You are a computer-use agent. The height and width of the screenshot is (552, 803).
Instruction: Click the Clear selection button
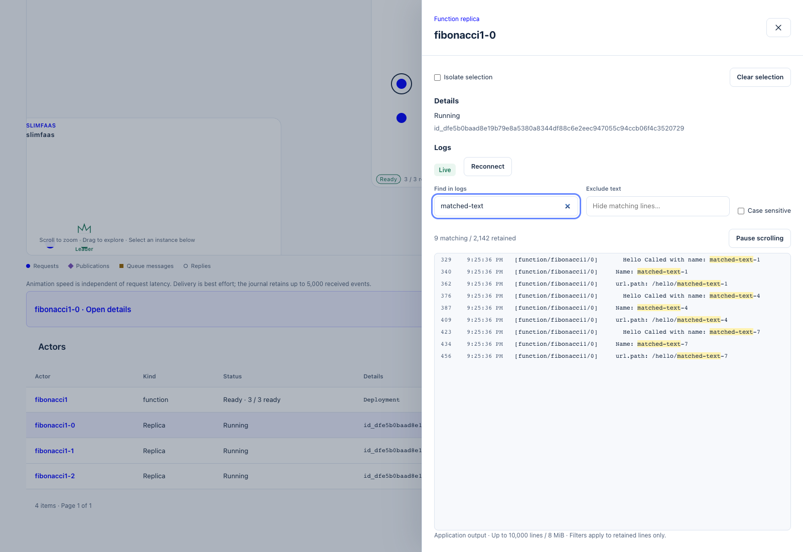tap(760, 77)
